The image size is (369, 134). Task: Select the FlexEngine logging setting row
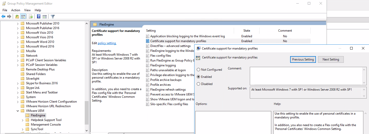(x=163, y=65)
